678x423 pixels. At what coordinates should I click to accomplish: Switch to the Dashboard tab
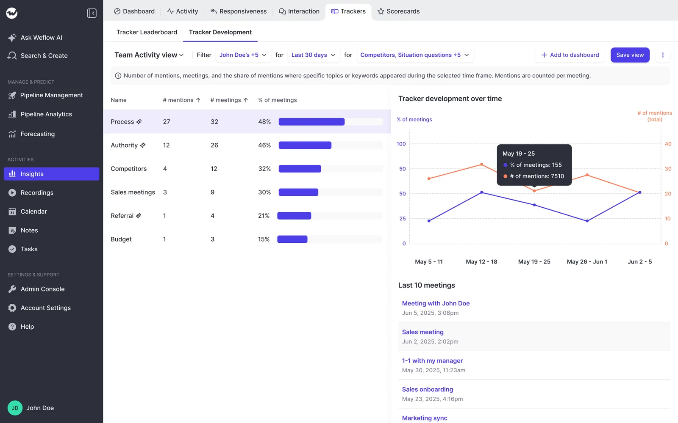(x=134, y=11)
